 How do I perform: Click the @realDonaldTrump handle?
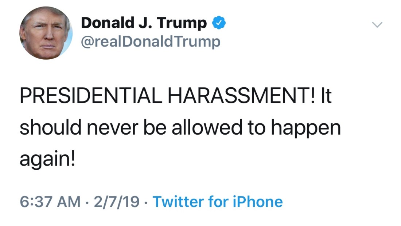tap(151, 42)
